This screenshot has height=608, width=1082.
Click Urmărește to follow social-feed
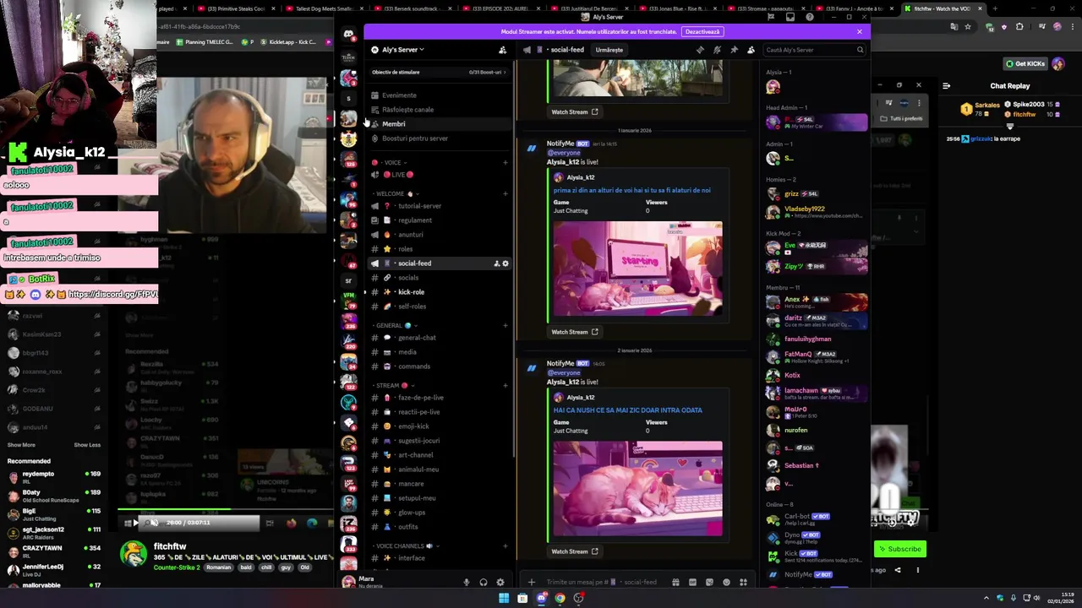(609, 50)
